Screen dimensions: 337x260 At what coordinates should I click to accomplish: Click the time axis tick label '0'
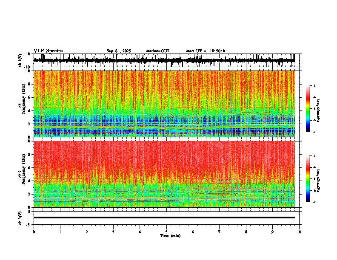tap(34, 232)
